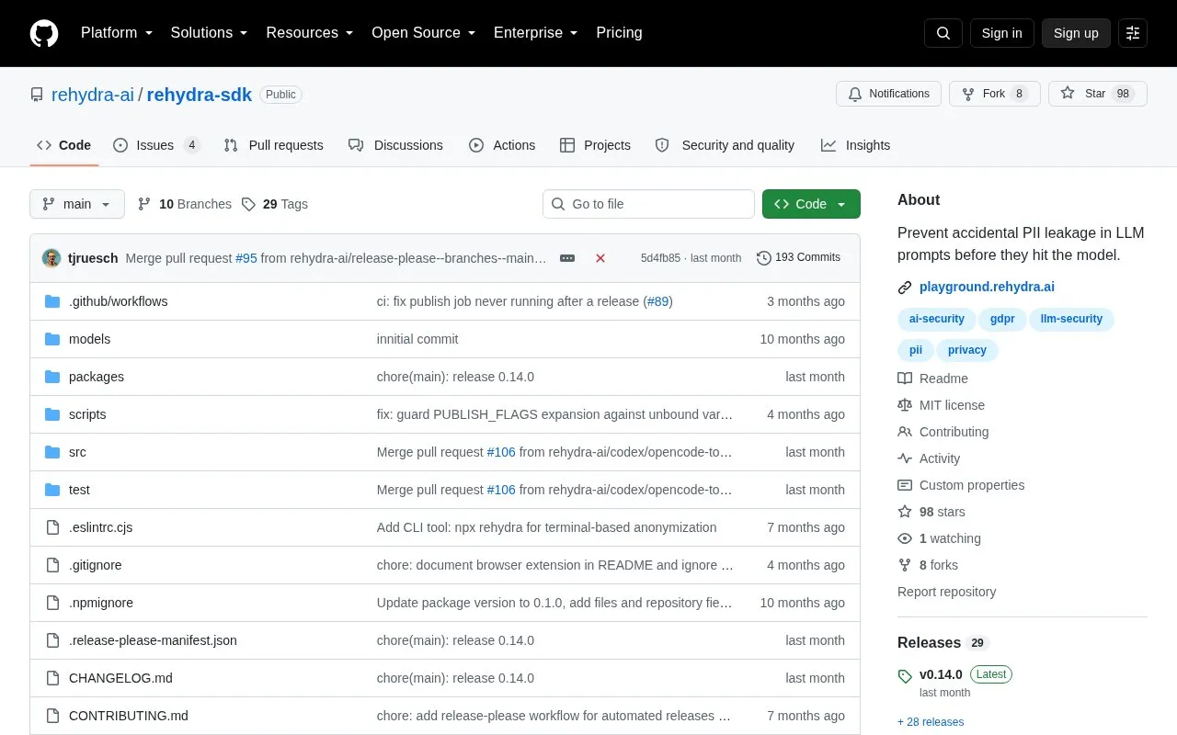This screenshot has width=1177, height=735.
Task: Go to GitHub homepage via Octocat logo
Action: coord(44,33)
